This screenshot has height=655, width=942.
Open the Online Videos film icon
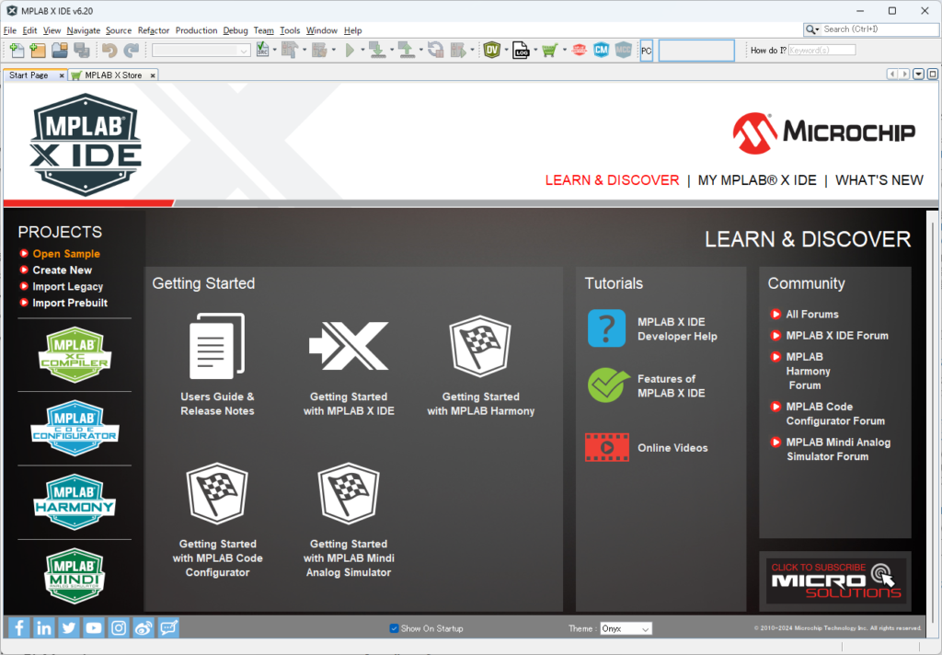(606, 448)
